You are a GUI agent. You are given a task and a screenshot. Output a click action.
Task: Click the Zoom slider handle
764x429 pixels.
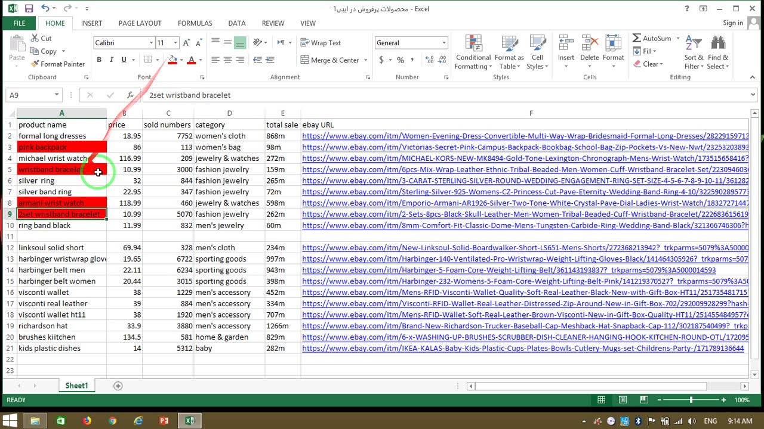tap(691, 400)
